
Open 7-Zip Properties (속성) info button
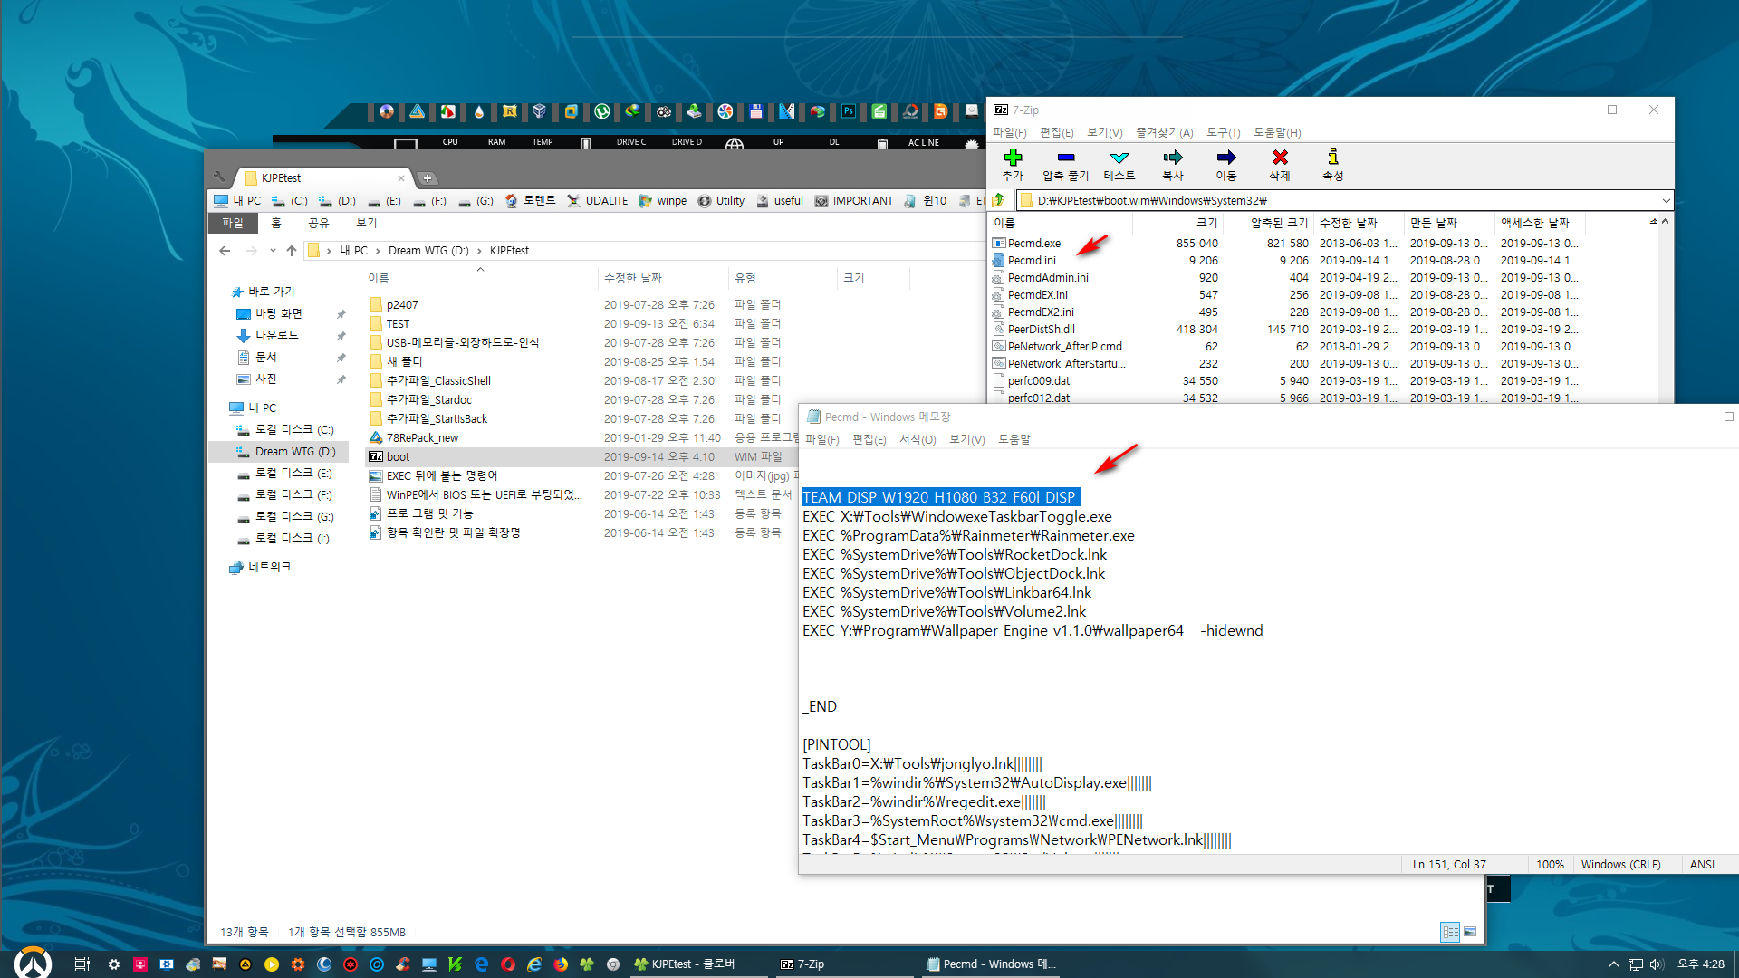point(1333,164)
